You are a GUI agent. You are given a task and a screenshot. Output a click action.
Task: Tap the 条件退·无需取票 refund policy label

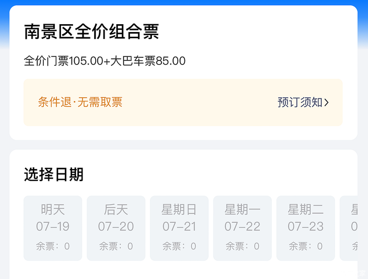coord(80,102)
